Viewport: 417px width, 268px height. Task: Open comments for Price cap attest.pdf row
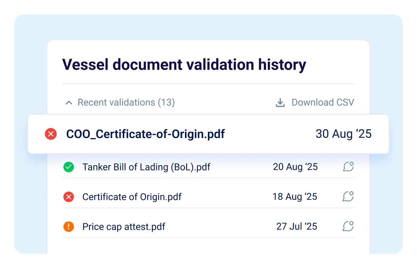tap(348, 226)
